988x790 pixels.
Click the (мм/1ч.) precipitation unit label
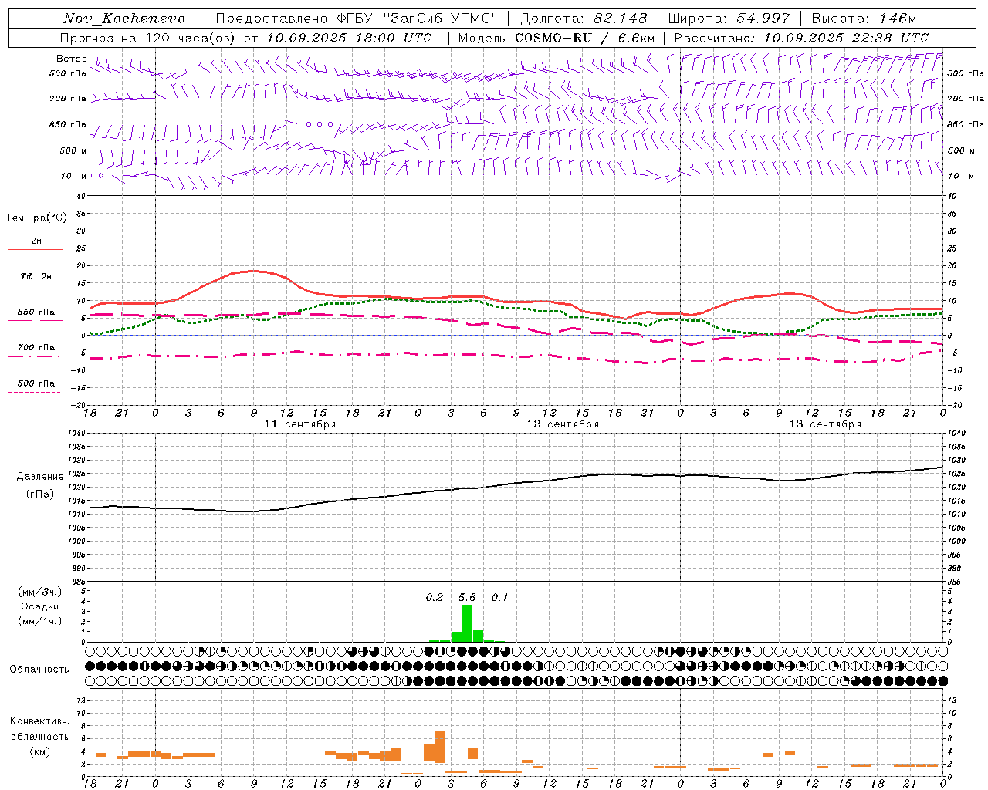tap(39, 621)
